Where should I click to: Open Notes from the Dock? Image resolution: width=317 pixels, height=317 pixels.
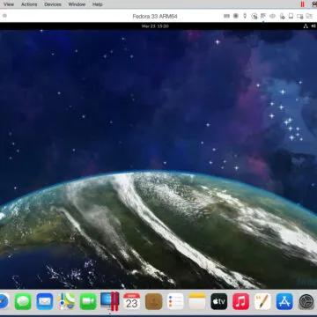[197, 301]
